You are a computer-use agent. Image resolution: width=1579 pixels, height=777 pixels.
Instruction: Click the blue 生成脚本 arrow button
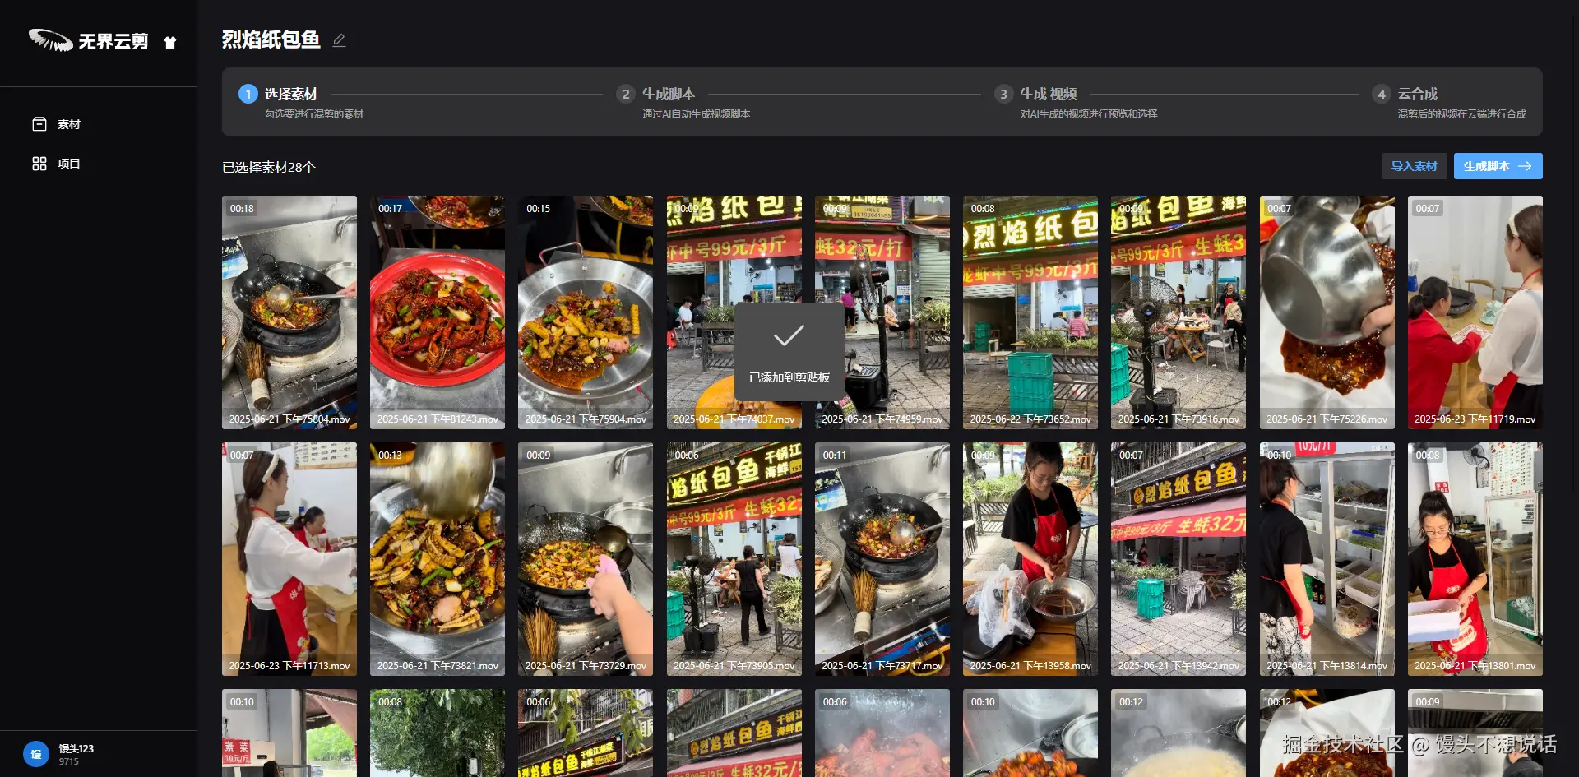(1498, 166)
